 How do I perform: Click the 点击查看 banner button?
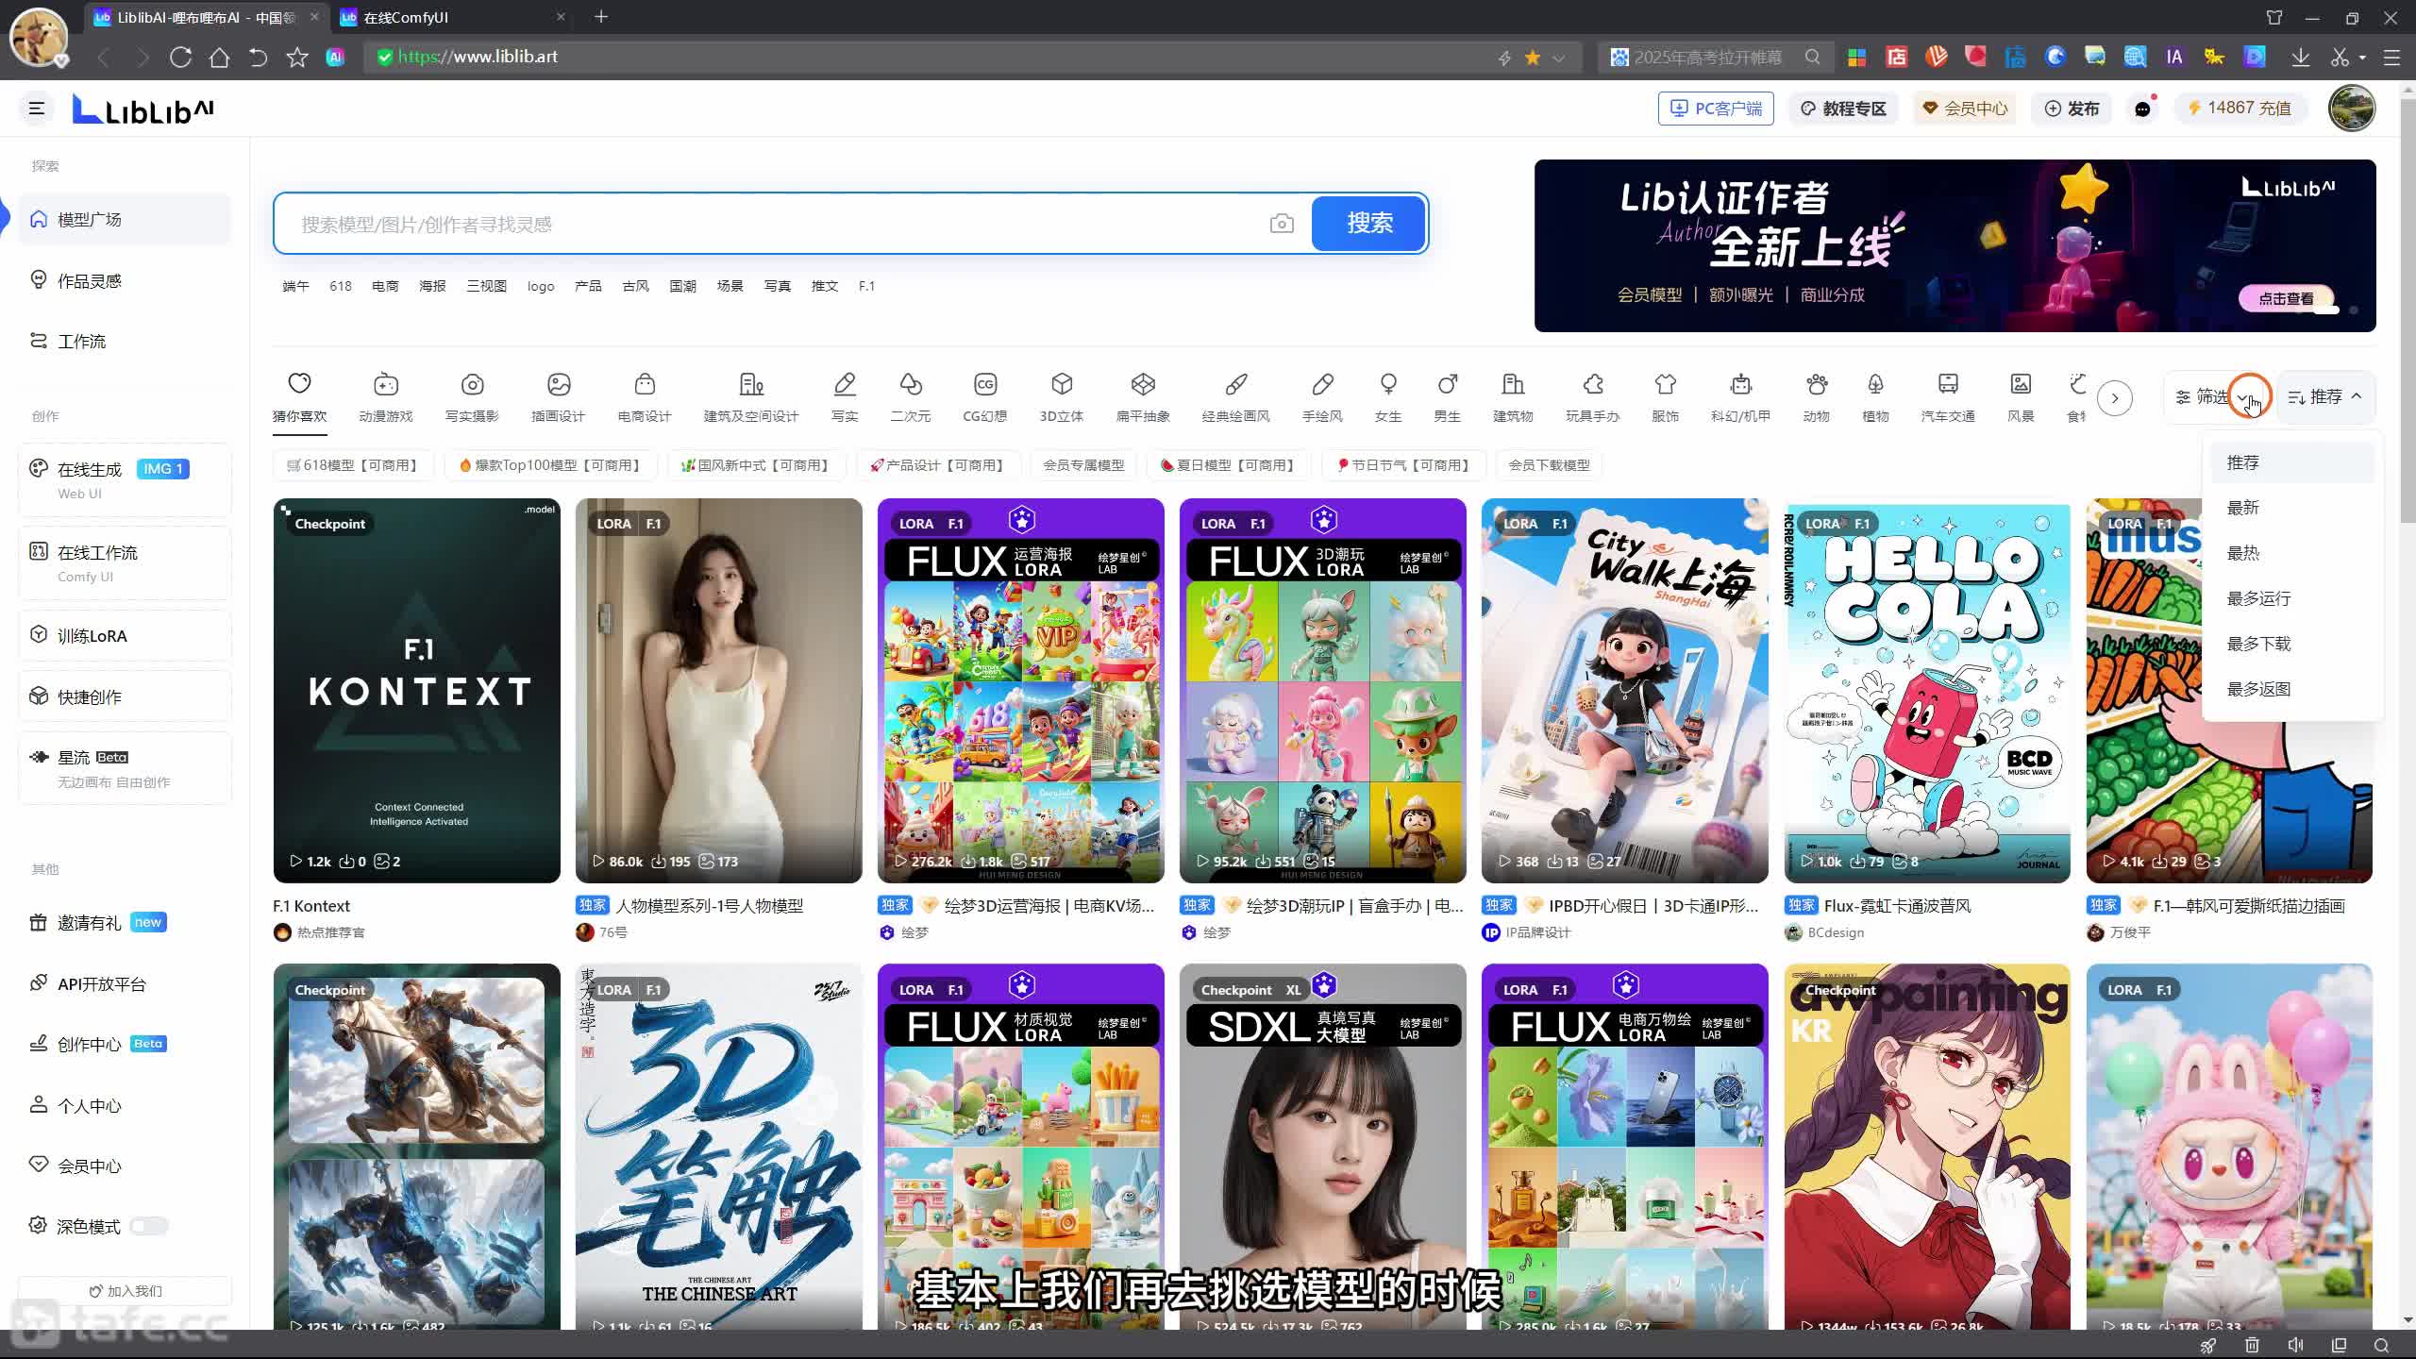click(2286, 298)
